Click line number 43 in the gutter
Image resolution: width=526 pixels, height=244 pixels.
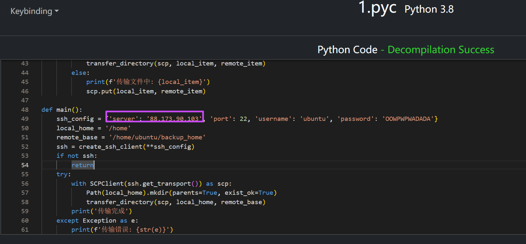[25, 64]
